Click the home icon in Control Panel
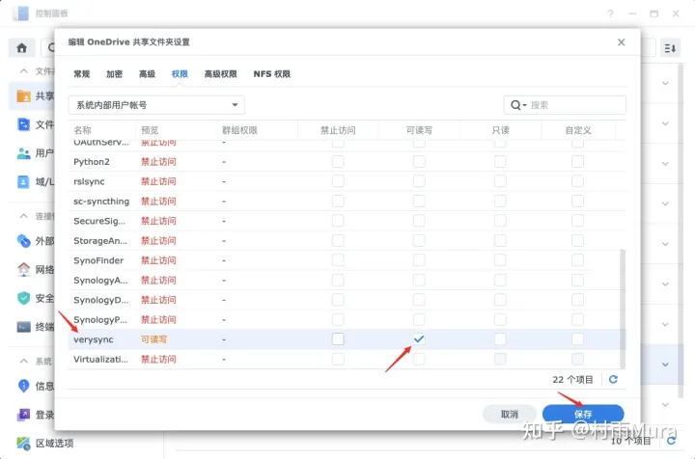Screen dimensions: 695x459 coord(21,47)
